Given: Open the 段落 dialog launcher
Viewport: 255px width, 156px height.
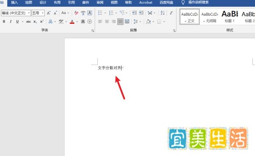Looking at the screenshot, I should pyautogui.click(x=174, y=31).
